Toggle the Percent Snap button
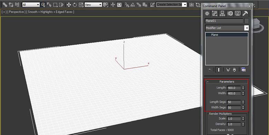Screen dimensions: 269x135 (139, 5)
